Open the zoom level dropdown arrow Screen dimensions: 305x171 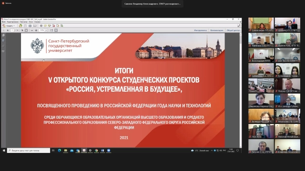coord(46,30)
